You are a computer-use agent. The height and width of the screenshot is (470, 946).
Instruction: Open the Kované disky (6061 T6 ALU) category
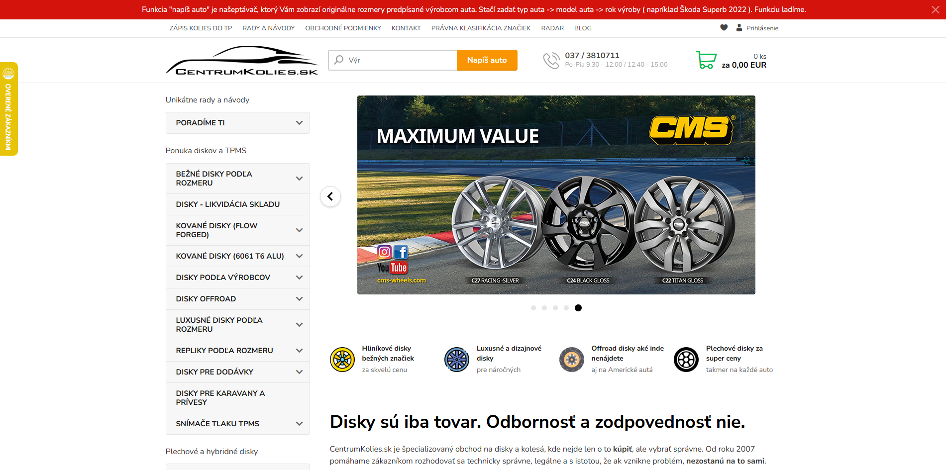(230, 256)
